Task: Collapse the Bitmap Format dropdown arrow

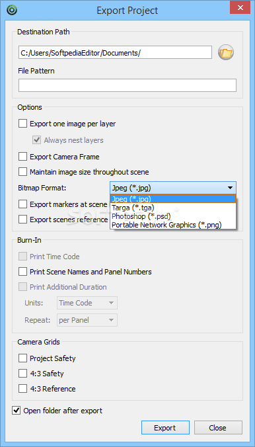Action: 230,188
